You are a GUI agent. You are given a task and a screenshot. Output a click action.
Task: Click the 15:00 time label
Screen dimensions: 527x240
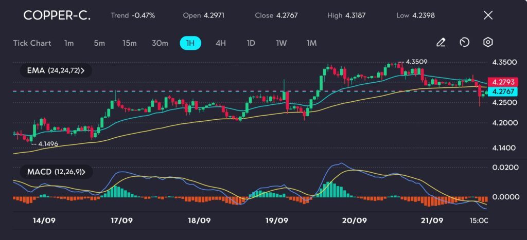coord(479,220)
